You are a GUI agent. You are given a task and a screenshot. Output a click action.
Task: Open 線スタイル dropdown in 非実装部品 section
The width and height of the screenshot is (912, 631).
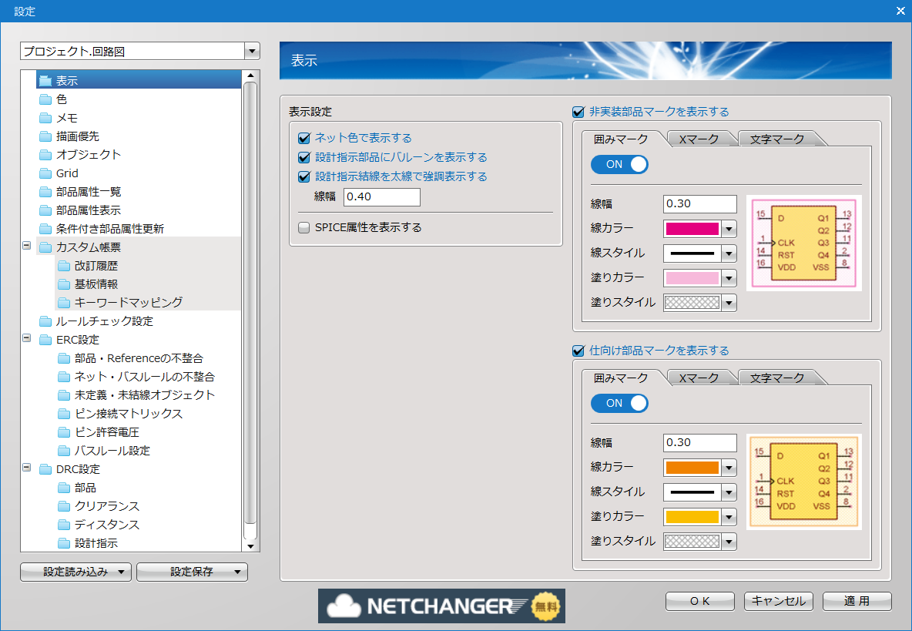(x=729, y=253)
